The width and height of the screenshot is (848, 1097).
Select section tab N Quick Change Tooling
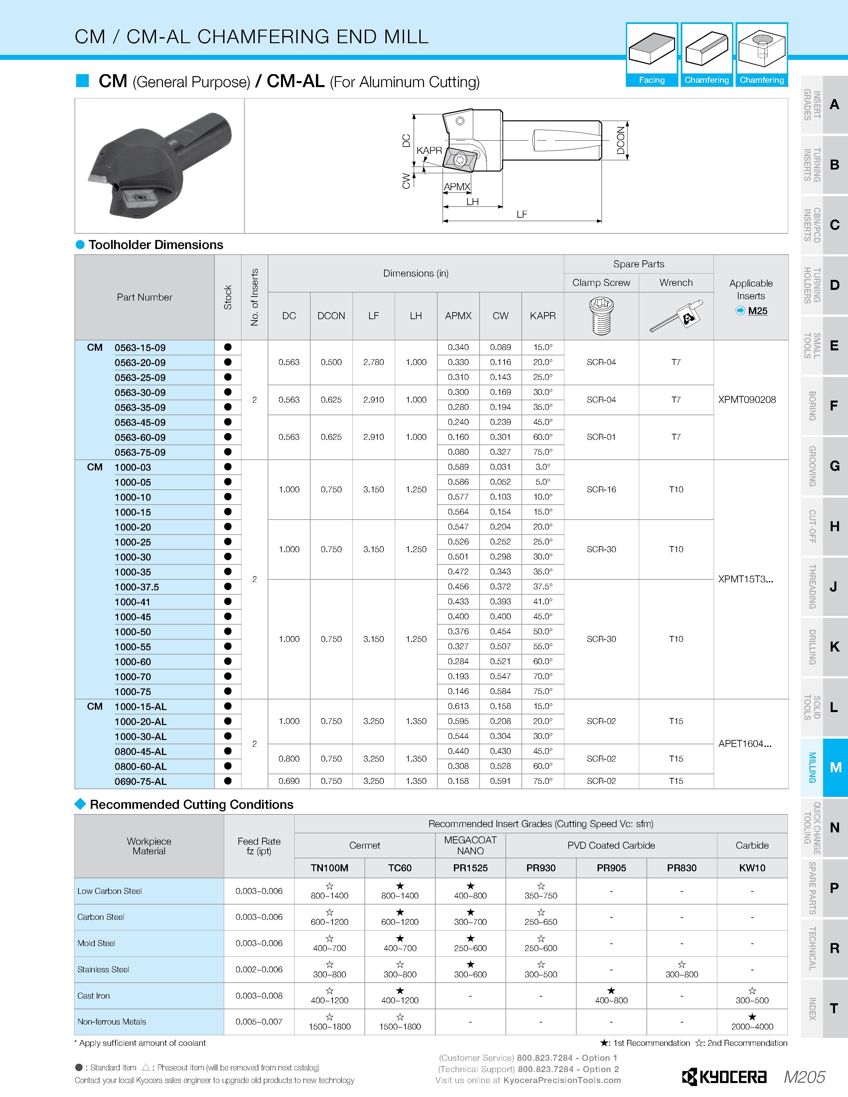pos(824,828)
